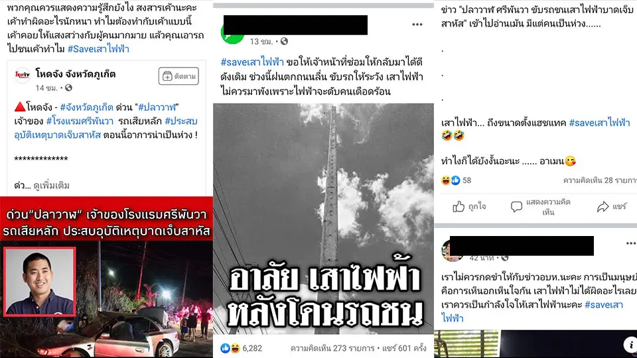
Task: Click the globe privacy icon next to 14 ชม.
Action: click(68, 88)
